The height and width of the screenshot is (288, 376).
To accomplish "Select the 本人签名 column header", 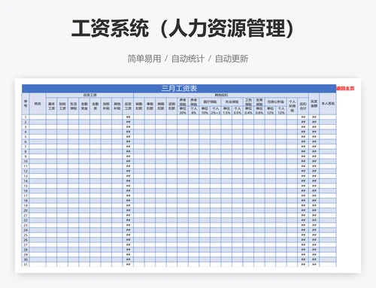I will (x=328, y=104).
